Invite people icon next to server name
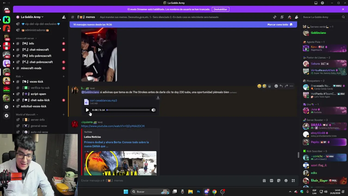Viewport: 348px width, 196px height. click(x=64, y=17)
